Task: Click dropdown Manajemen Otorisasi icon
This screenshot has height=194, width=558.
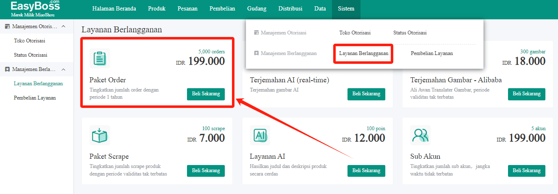Action: tap(256, 33)
